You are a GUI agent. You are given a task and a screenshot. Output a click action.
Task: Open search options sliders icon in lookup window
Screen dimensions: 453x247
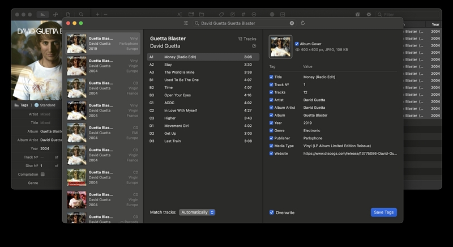pos(186,23)
